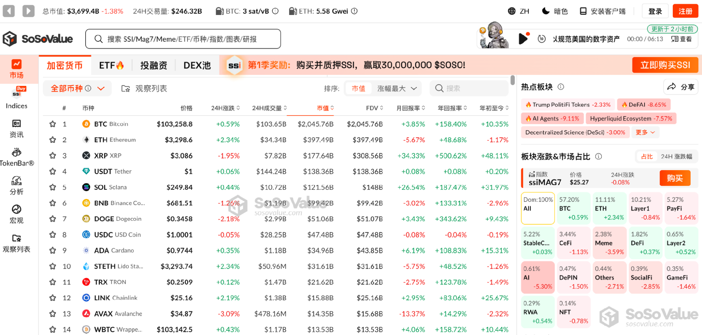Click 查看 beside audio player
The width and height of the screenshot is (702, 335).
click(682, 39)
